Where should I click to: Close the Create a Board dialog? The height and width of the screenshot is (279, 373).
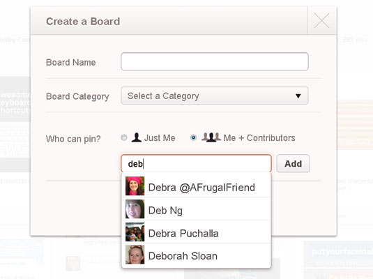tap(321, 21)
